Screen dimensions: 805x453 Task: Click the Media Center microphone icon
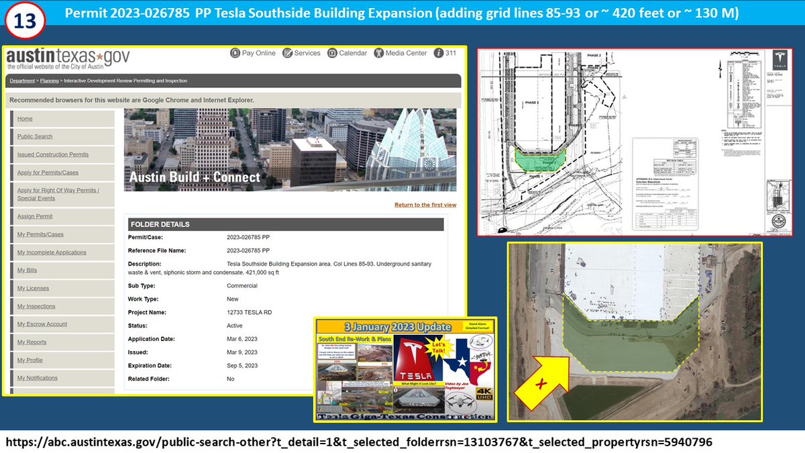click(379, 53)
